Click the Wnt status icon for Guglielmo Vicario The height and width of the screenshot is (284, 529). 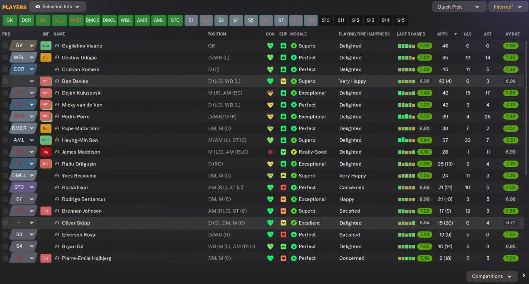tap(46, 46)
